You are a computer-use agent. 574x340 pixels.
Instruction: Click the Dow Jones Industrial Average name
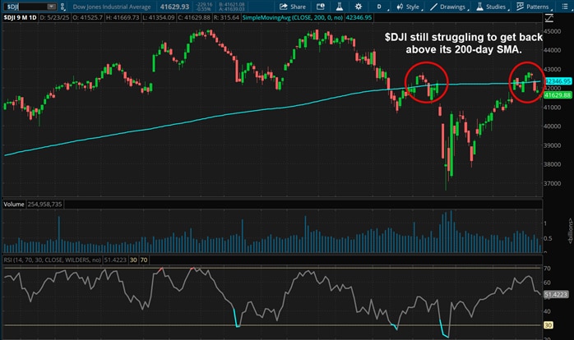112,7
